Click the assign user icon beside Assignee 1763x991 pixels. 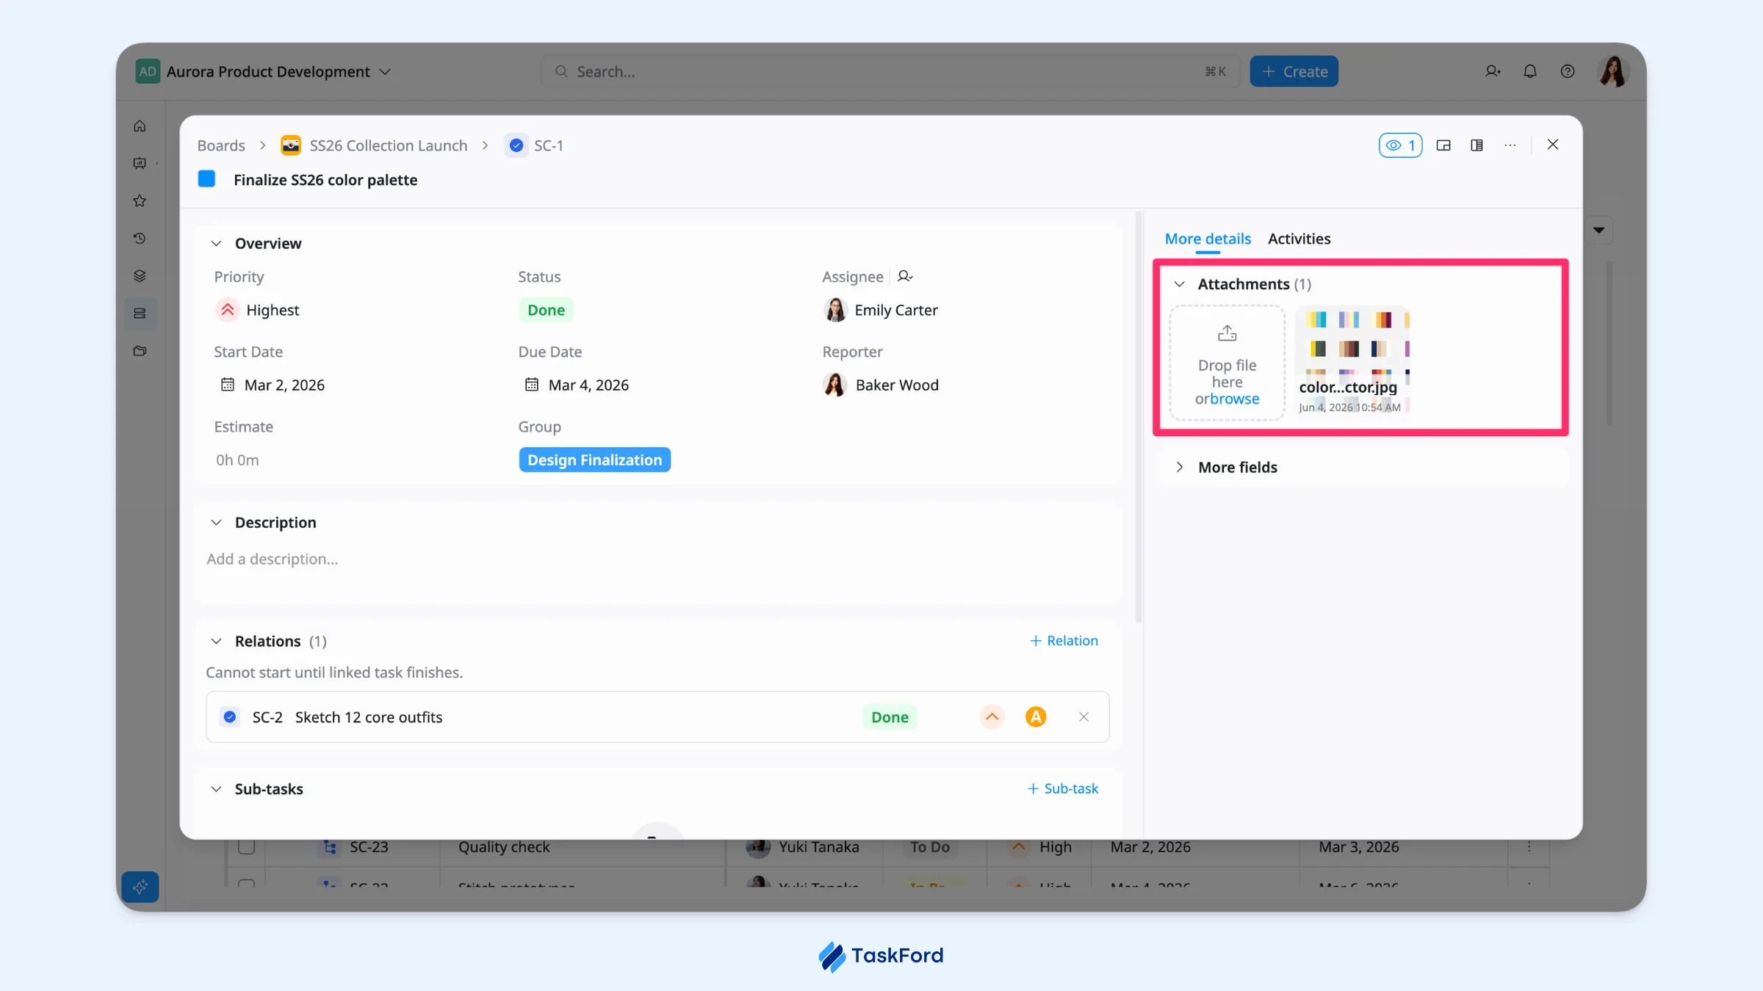pos(905,277)
